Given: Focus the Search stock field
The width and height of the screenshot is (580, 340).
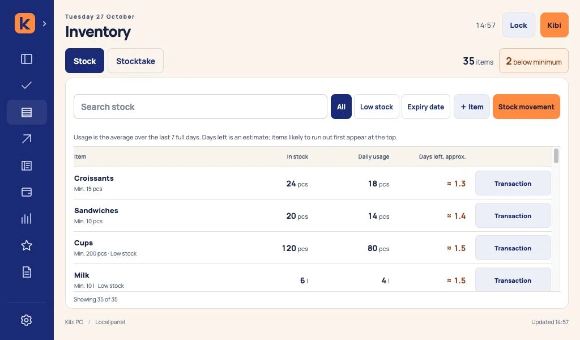Looking at the screenshot, I should pos(201,107).
